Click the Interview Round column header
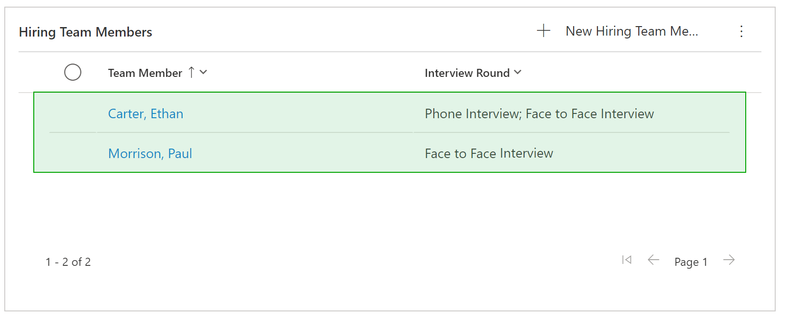 467,73
